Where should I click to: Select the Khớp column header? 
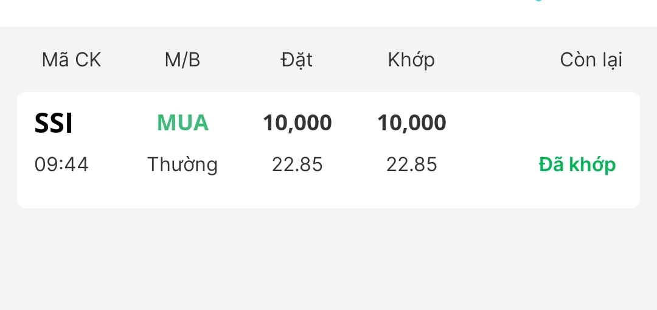[411, 60]
